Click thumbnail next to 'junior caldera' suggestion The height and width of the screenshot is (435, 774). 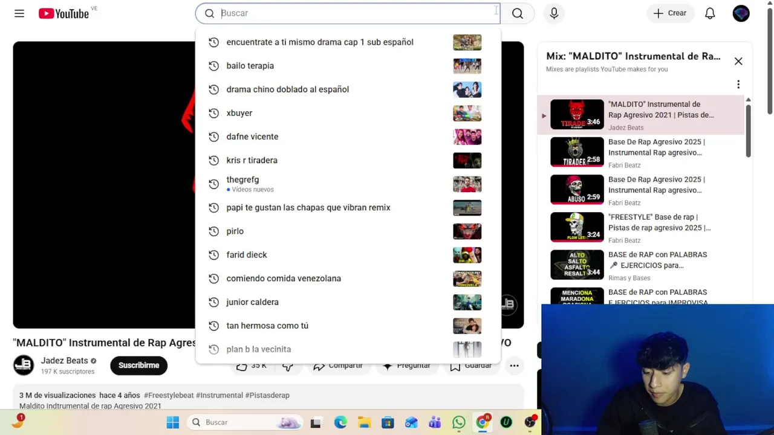[467, 301]
